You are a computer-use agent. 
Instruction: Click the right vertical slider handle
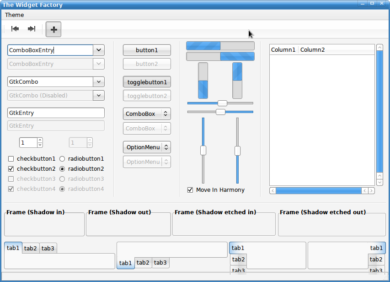coord(238,151)
